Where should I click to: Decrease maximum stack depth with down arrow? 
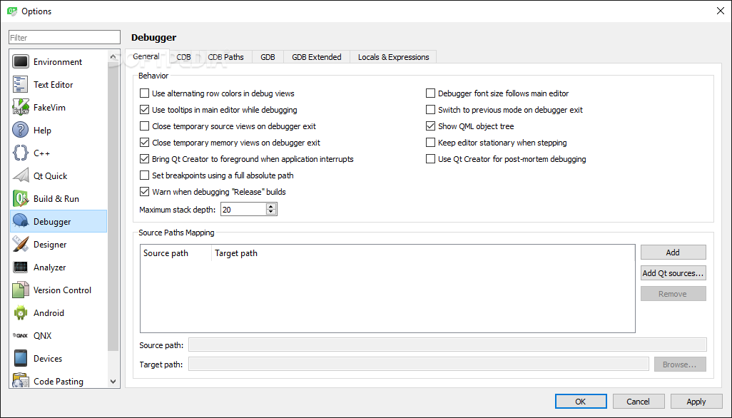coord(271,212)
